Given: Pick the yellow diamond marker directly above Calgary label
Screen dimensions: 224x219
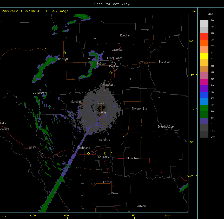Looking at the screenshot, I should (105, 153).
